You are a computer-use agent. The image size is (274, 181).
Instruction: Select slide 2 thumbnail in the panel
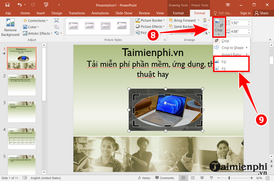(22, 85)
